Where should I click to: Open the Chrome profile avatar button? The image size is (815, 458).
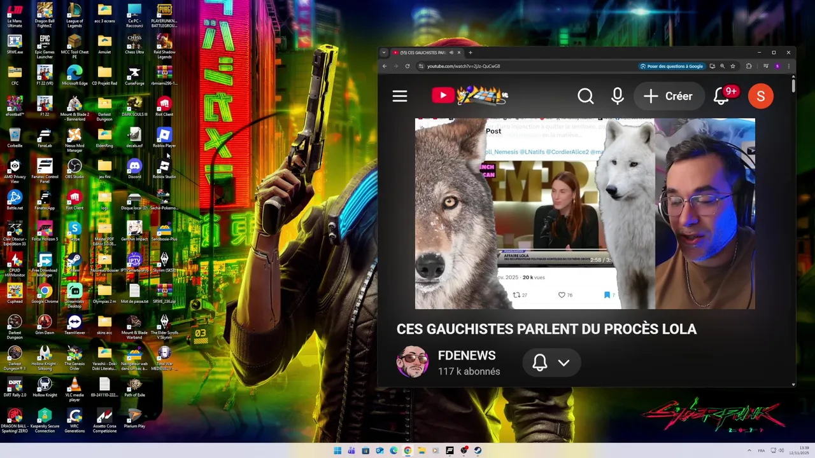point(777,66)
